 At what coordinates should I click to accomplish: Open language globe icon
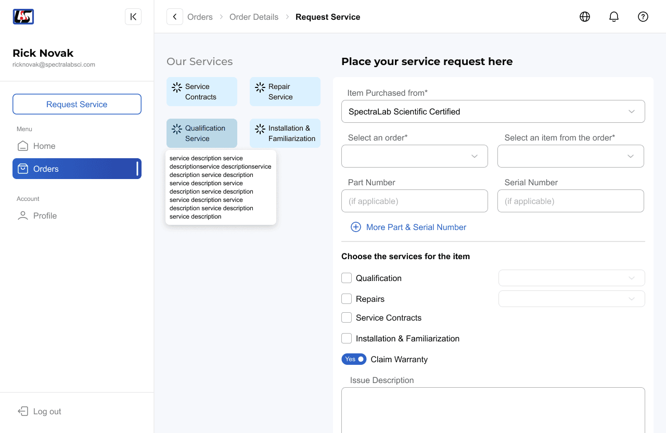pyautogui.click(x=585, y=17)
